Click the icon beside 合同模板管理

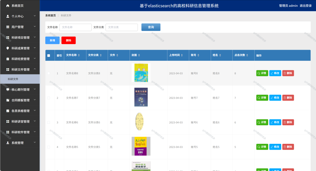click(x=8, y=100)
